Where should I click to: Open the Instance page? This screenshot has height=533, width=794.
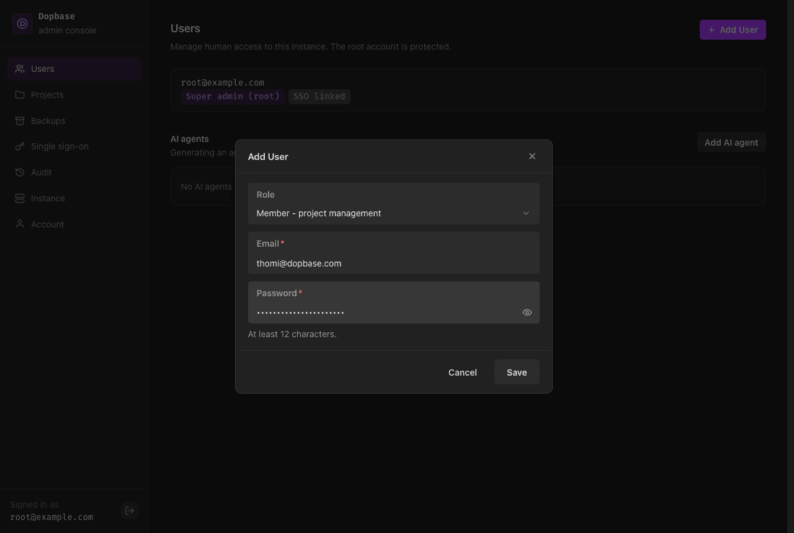(x=74, y=198)
